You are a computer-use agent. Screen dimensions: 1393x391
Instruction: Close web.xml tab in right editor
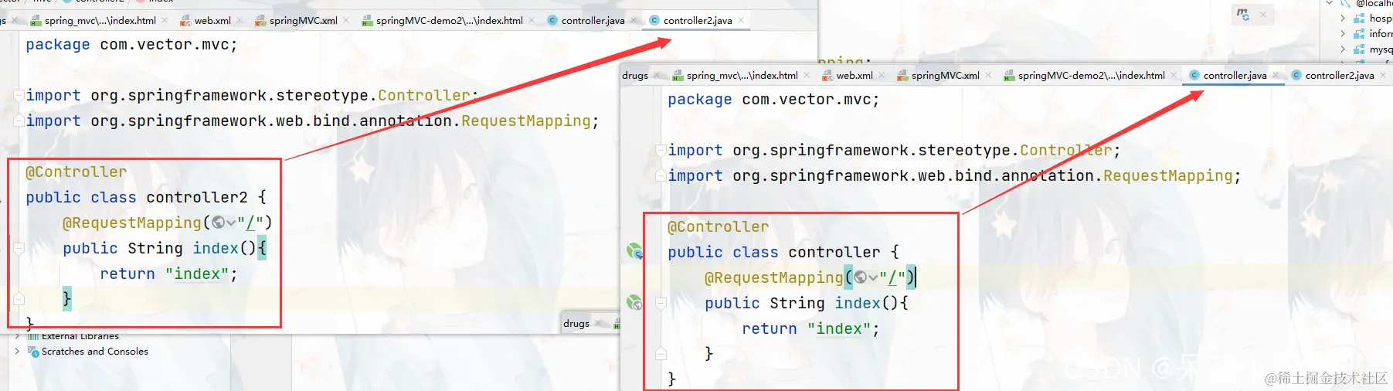pyautogui.click(x=882, y=75)
